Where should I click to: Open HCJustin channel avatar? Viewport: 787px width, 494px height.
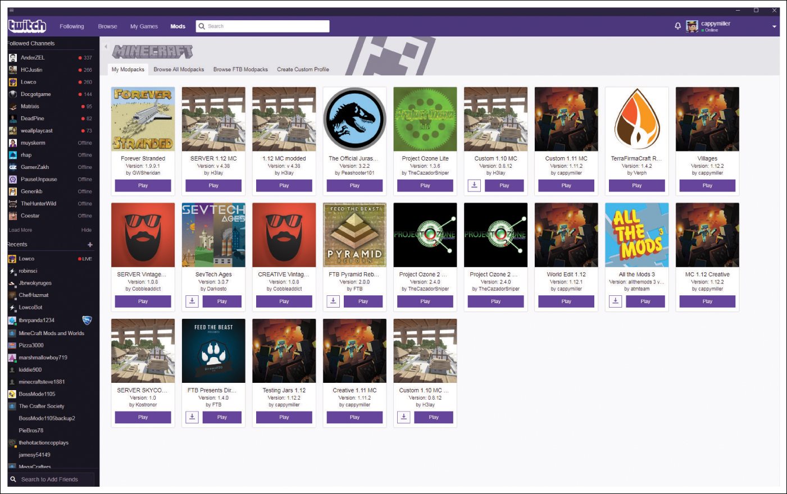(x=12, y=70)
